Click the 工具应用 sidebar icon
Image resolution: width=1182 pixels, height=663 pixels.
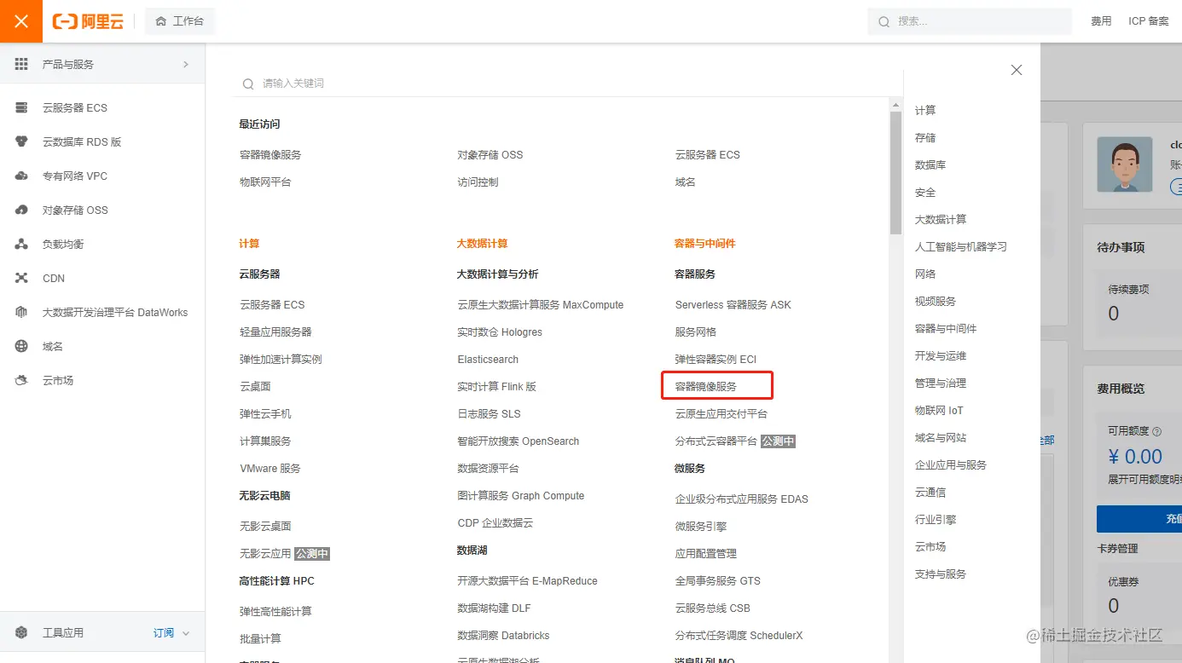click(22, 632)
